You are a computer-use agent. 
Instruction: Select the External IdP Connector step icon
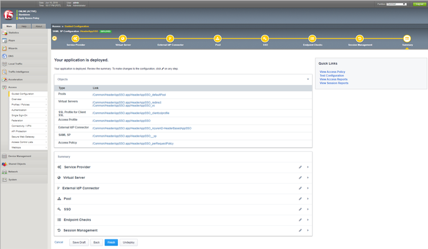tap(170, 38)
